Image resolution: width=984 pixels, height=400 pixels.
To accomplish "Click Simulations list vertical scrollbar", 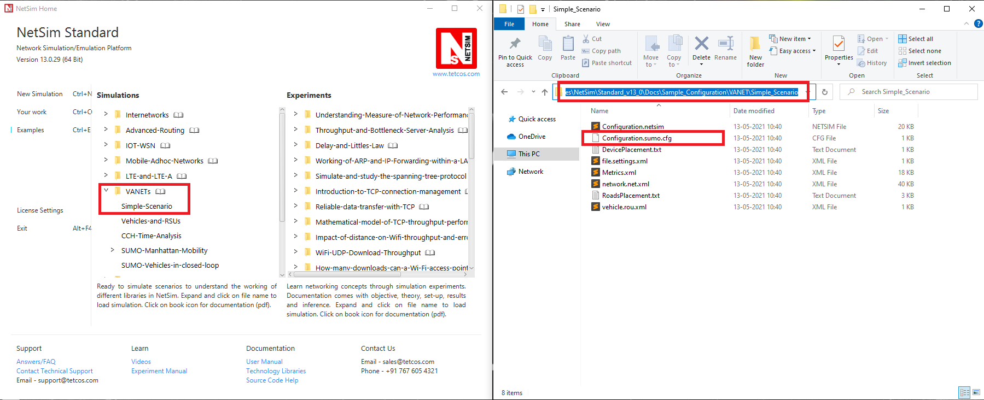I will click(282, 167).
